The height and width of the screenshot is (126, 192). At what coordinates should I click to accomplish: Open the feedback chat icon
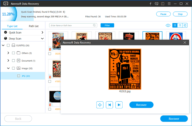[x=157, y=4]
